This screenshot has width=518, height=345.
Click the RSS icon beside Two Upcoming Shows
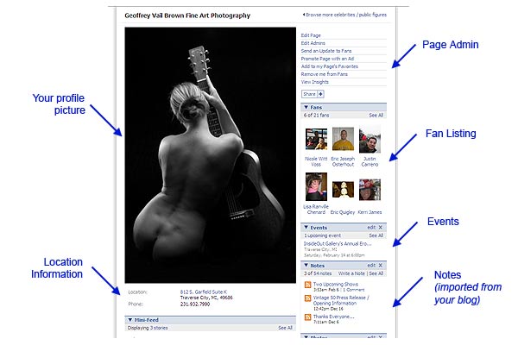(x=307, y=285)
